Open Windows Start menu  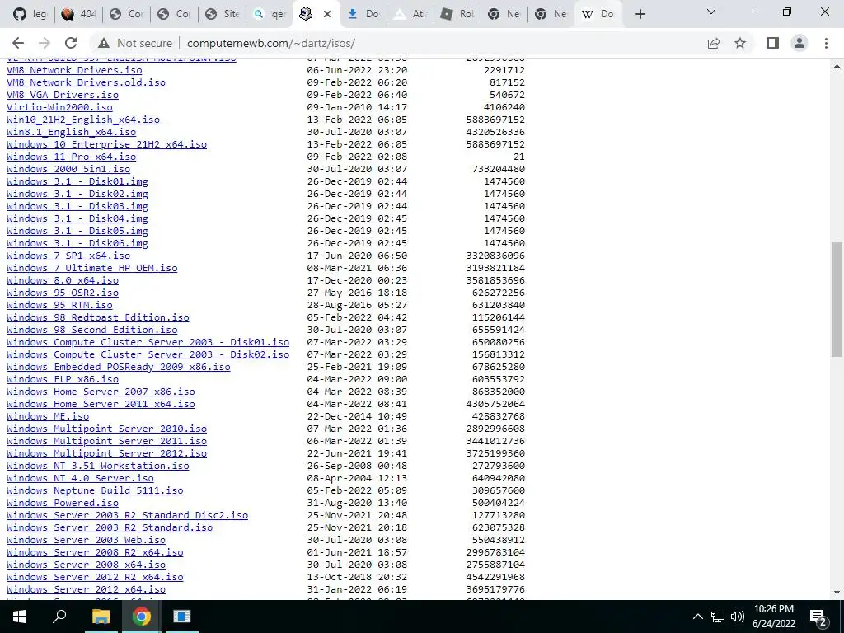coord(20,617)
